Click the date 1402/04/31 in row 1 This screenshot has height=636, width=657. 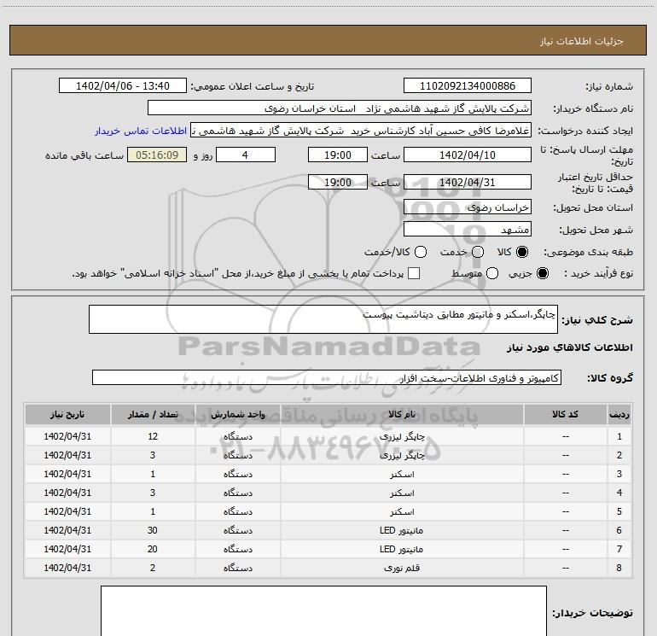point(67,436)
